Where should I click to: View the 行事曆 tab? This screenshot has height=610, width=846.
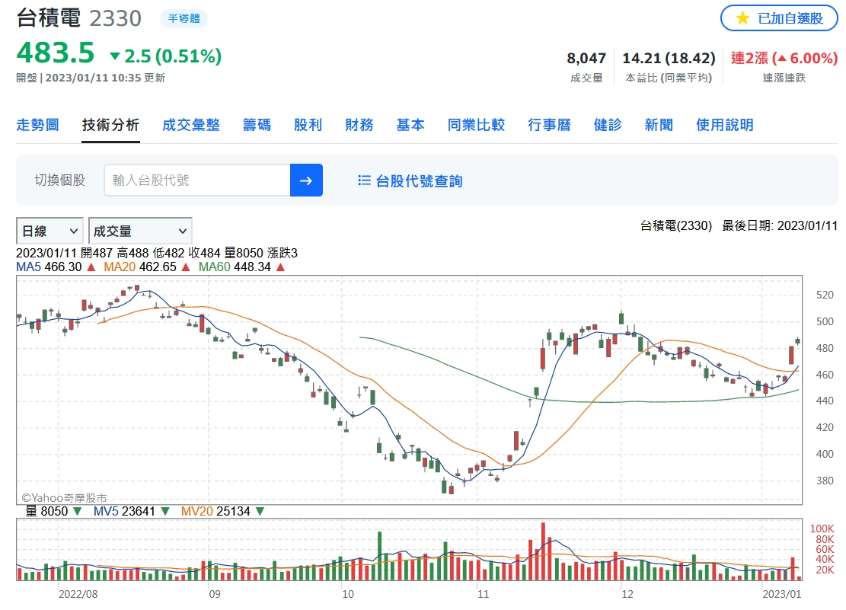(549, 125)
